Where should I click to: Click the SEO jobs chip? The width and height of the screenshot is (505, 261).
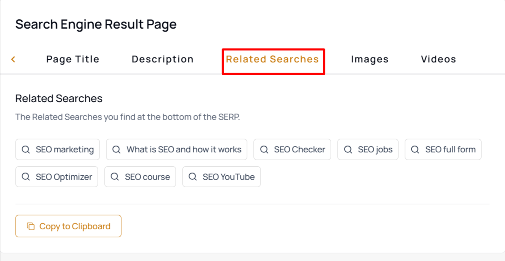coord(368,150)
